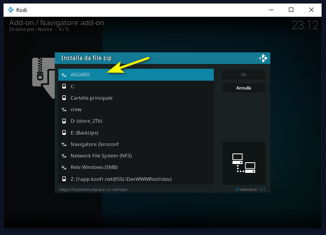Click the network computers preview thumbnail

pos(244,163)
